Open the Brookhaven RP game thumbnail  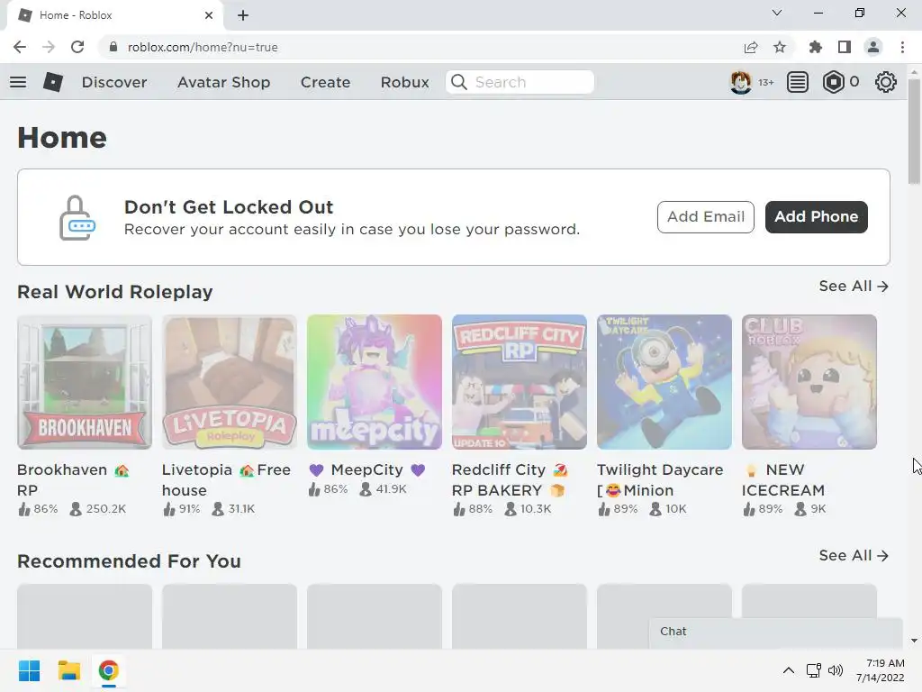point(85,382)
